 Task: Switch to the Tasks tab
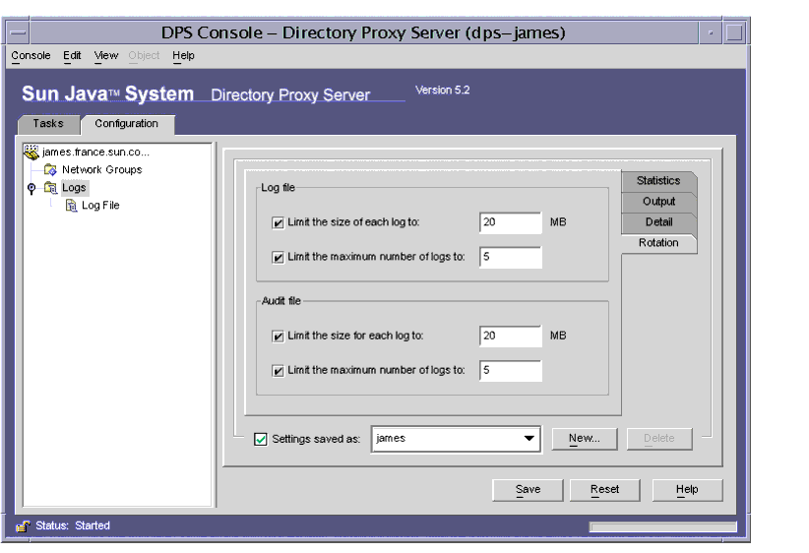(48, 124)
